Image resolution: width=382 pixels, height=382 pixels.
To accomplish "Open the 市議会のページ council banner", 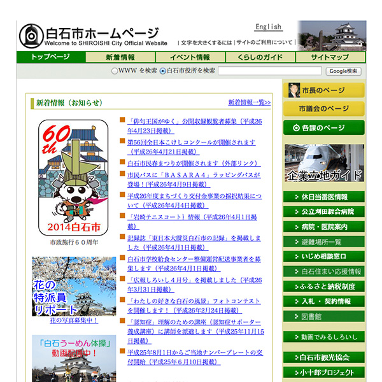I will [324, 109].
